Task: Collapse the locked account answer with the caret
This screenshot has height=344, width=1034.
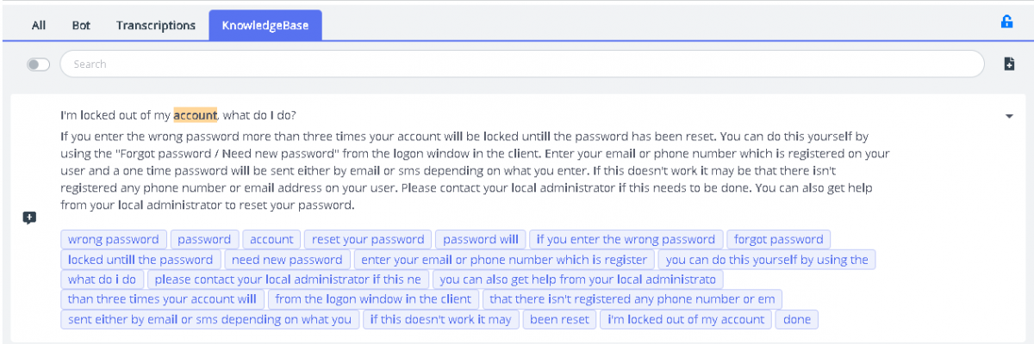Action: click(x=1009, y=116)
